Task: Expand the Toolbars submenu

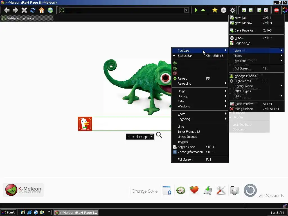Action: (x=200, y=51)
